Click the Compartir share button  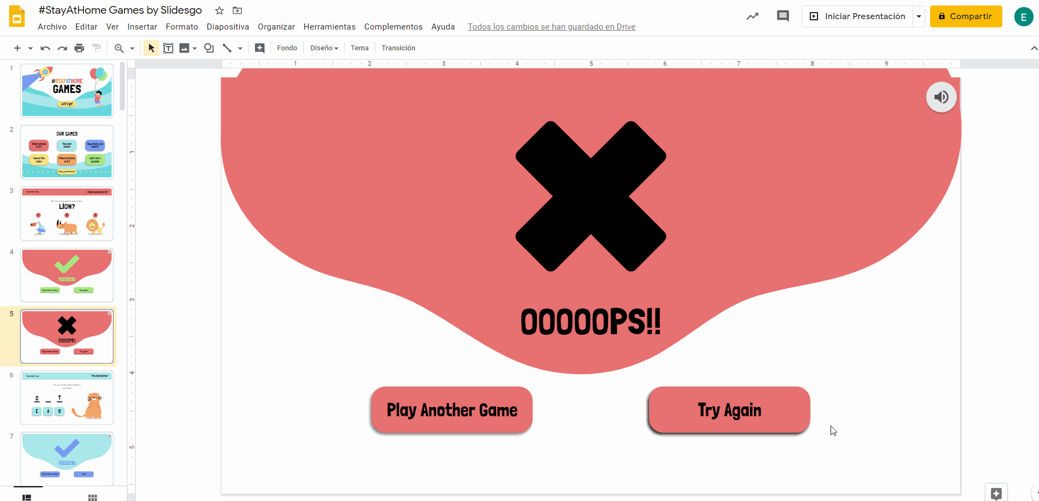[x=966, y=16]
